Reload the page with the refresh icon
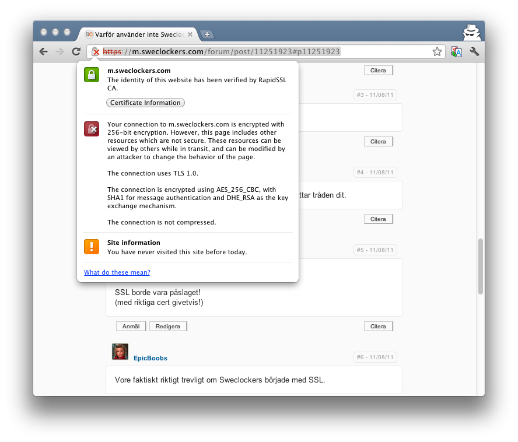 pos(76,51)
